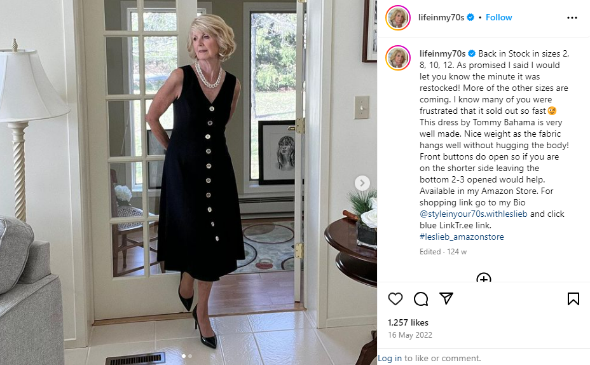The width and height of the screenshot is (590, 365).
Task: Click the lifeinmy70s header profile picture
Action: (x=398, y=18)
